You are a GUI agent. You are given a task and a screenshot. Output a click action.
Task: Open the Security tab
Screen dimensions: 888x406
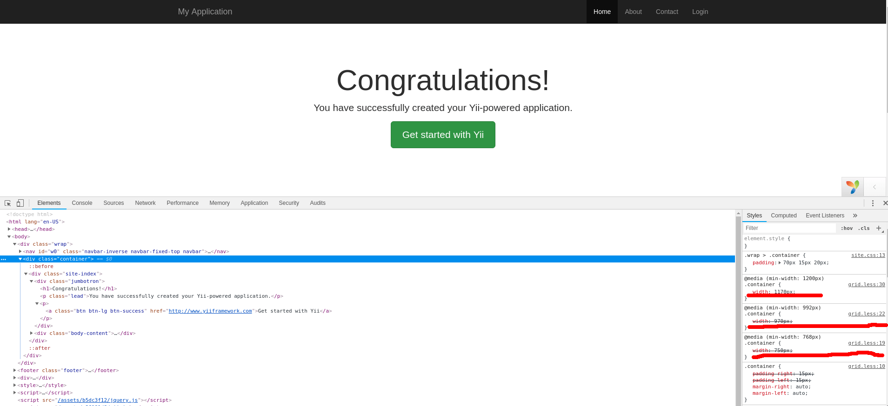289,203
